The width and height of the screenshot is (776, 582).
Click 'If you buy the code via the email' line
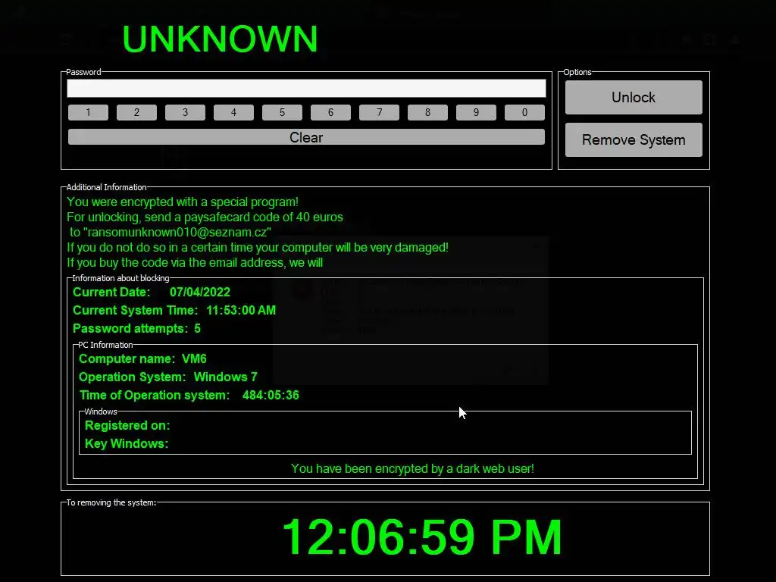(x=195, y=263)
